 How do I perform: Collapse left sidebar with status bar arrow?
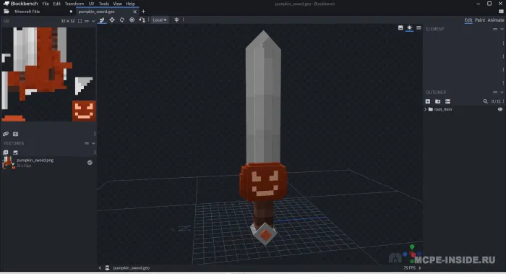tap(100, 268)
